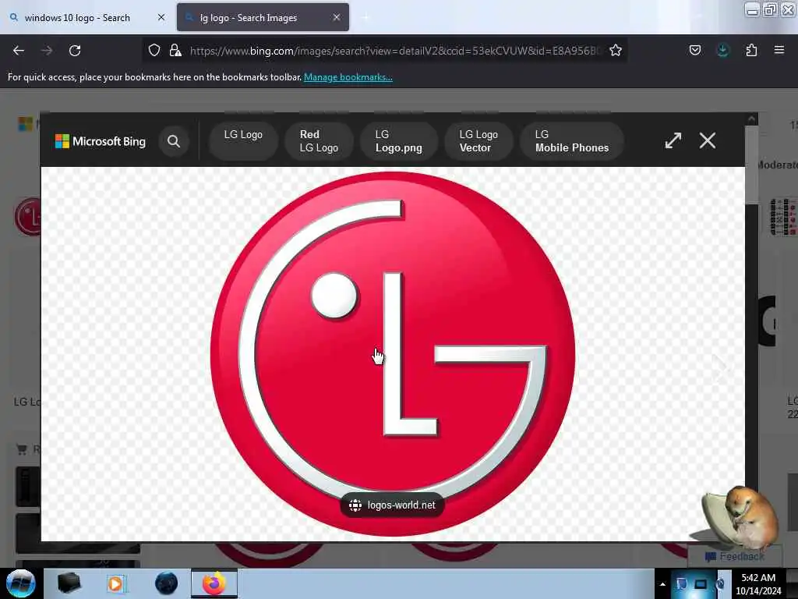Select the LG Logo Vector suggestion chip
The width and height of the screenshot is (798, 599).
(x=478, y=141)
